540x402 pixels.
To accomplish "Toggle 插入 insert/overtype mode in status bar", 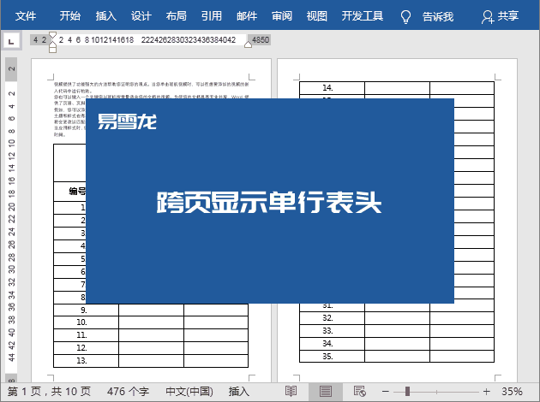I will tap(239, 391).
